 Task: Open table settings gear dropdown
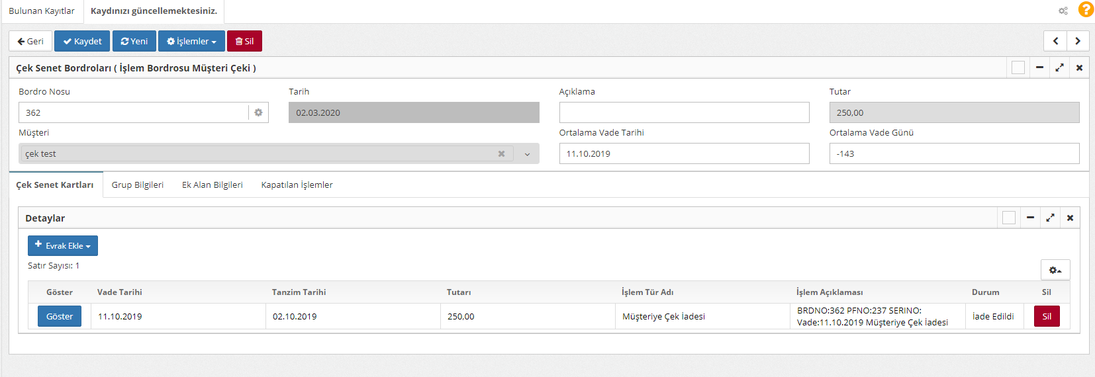click(1055, 270)
